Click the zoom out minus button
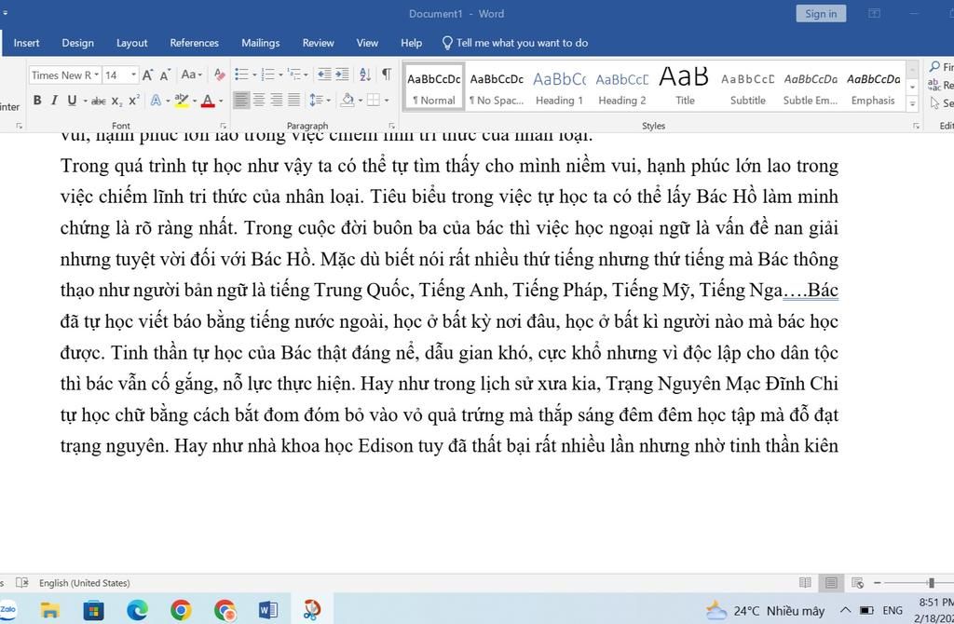The image size is (954, 624). pyautogui.click(x=877, y=583)
